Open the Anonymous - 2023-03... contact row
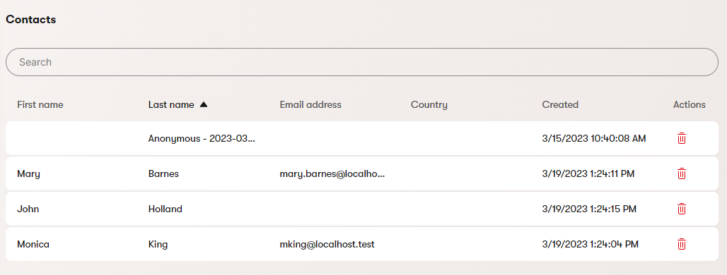This screenshot has width=727, height=275. (361, 138)
